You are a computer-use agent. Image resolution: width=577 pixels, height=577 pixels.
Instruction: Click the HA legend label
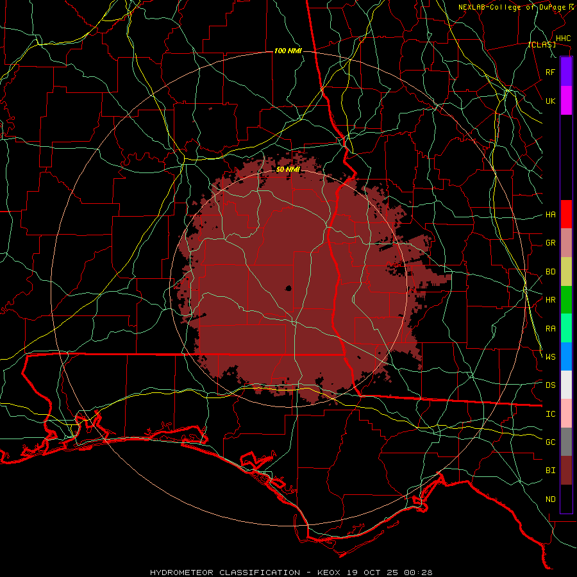(550, 214)
